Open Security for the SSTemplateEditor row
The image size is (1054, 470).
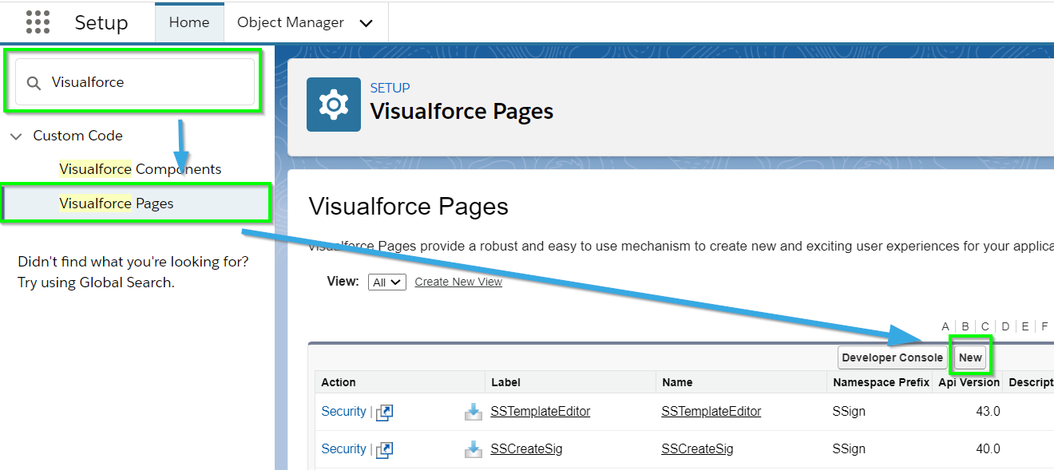tap(343, 412)
